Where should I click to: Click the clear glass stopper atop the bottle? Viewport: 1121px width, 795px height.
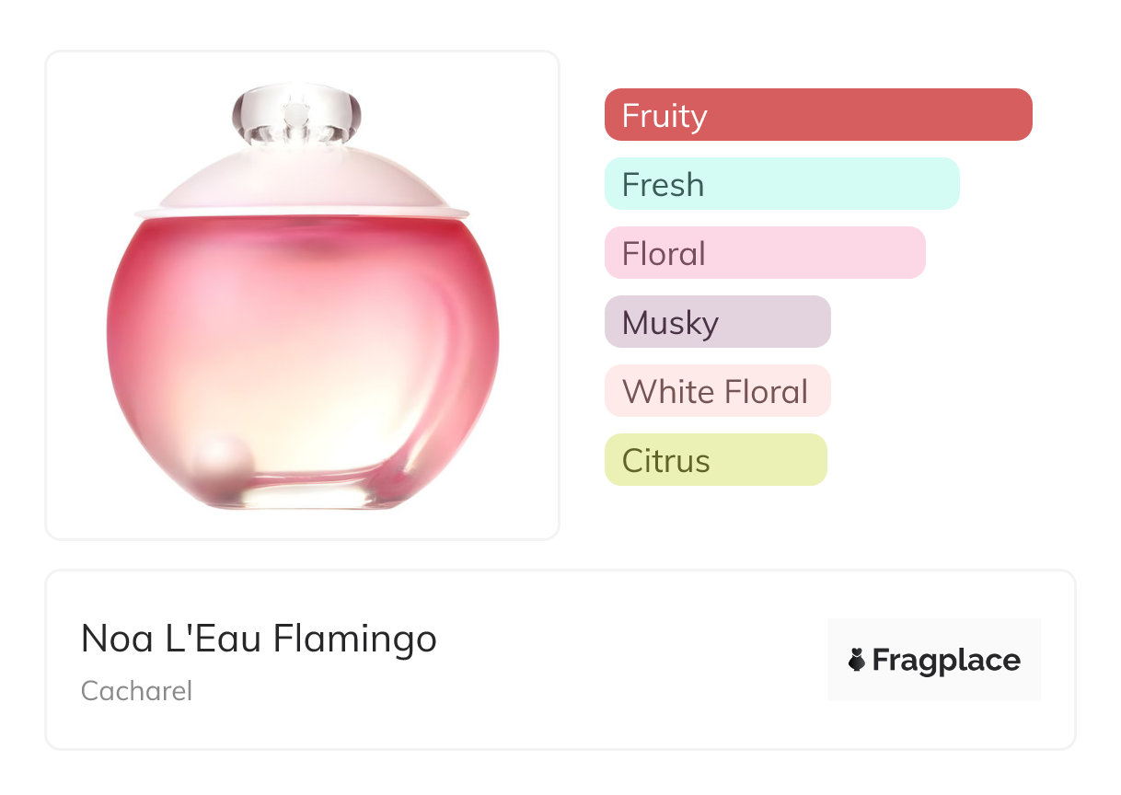coord(295,115)
